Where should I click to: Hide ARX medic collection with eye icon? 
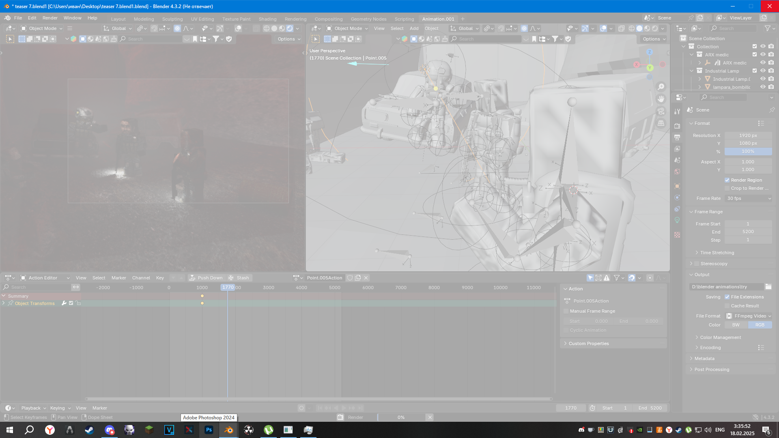tap(763, 54)
